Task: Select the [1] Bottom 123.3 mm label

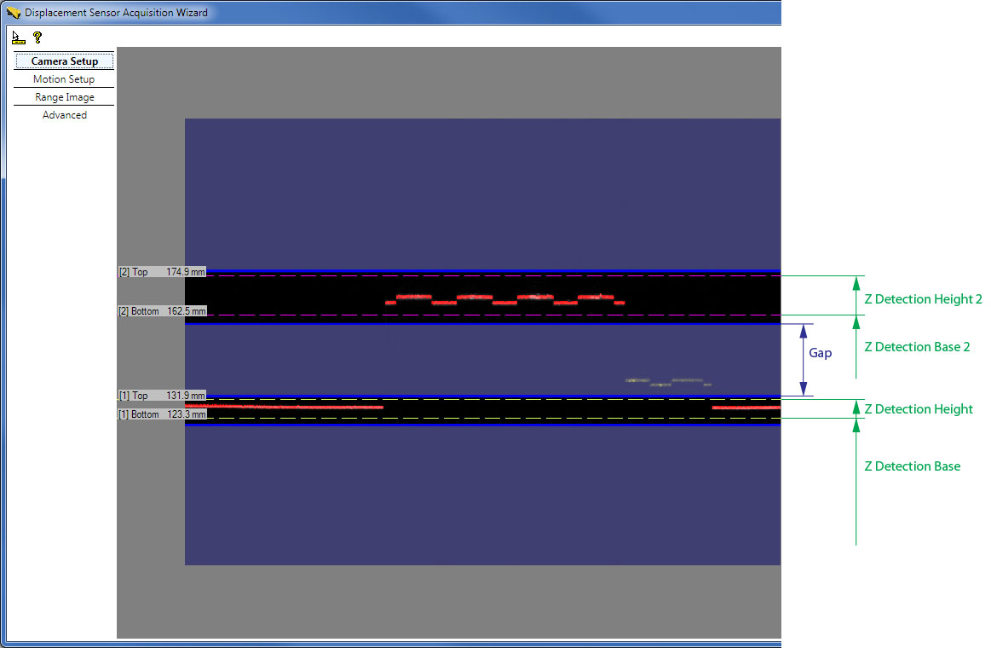Action: pyautogui.click(x=160, y=414)
